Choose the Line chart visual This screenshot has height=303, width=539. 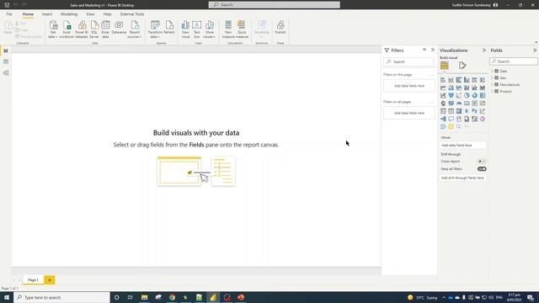coord(443,88)
